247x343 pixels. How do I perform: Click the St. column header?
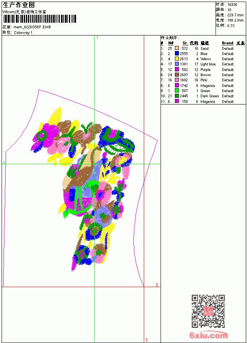pyautogui.click(x=185, y=43)
